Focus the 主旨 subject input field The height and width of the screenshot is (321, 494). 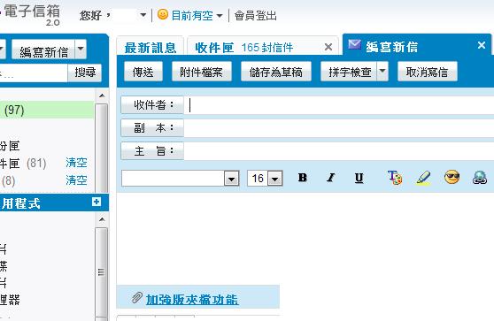pos(339,151)
